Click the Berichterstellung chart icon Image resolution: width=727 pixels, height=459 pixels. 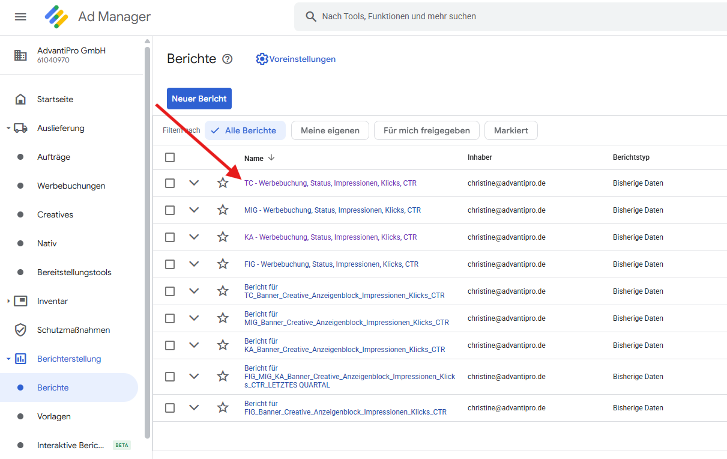click(20, 359)
